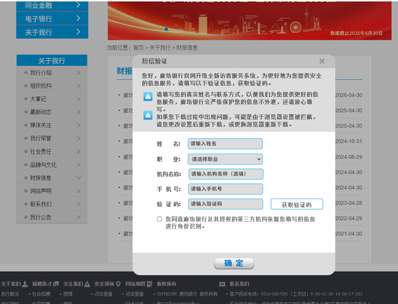398x304 pixels.
Task: Open 社会责任 in the sidebar
Action: (52, 151)
